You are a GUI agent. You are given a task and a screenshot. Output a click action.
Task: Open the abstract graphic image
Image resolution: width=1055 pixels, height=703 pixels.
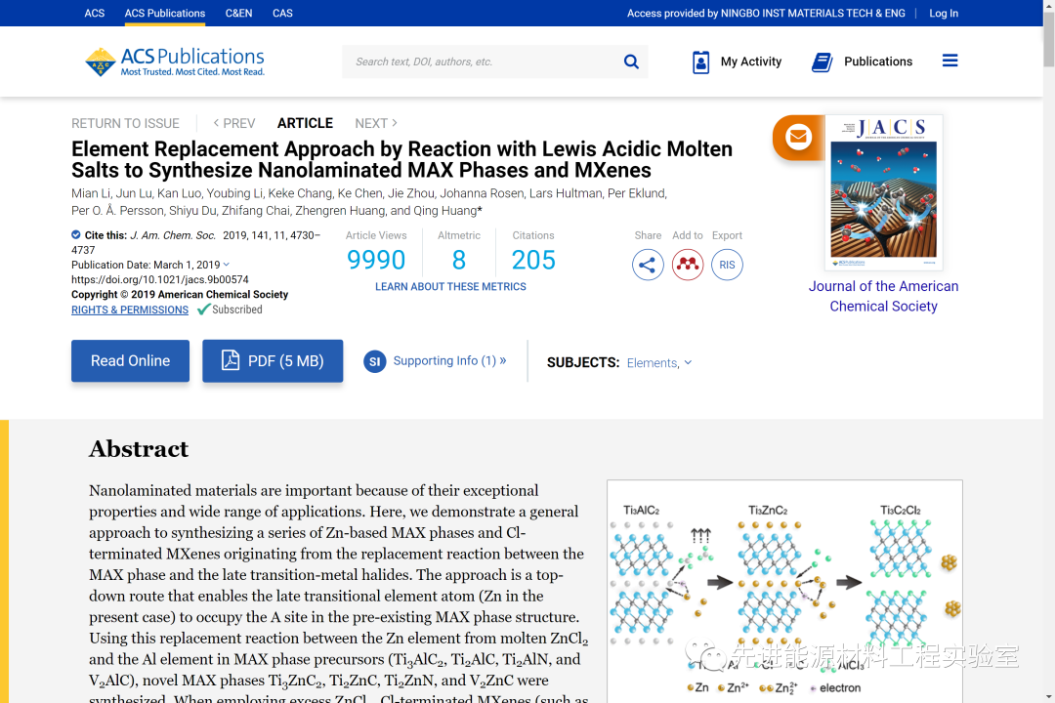(784, 592)
